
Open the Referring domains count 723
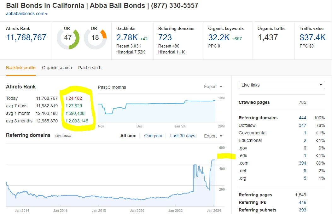[x=165, y=37]
